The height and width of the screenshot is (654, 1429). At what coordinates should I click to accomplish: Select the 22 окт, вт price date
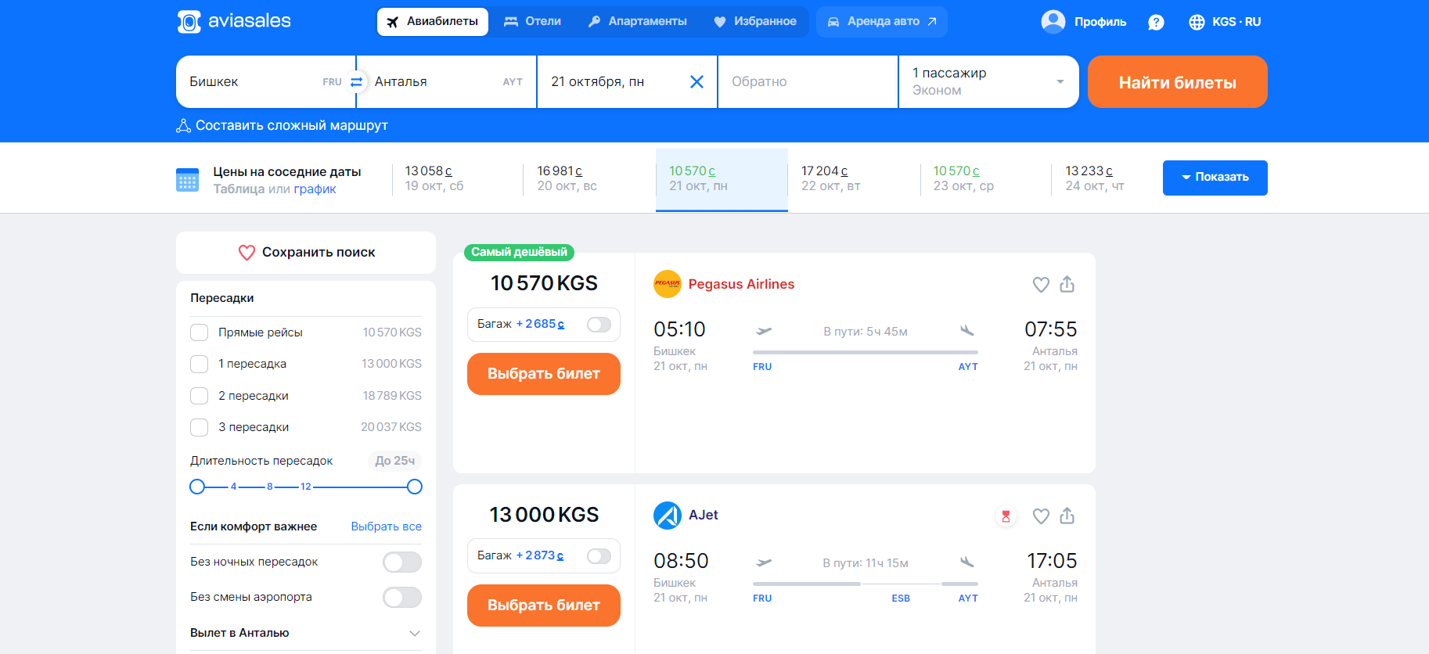[x=854, y=178]
